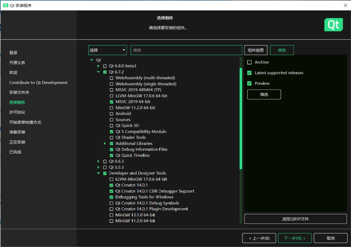
Task: Check the Qt 6.8.0-beta3 checkbox
Action: pyautogui.click(x=105, y=66)
